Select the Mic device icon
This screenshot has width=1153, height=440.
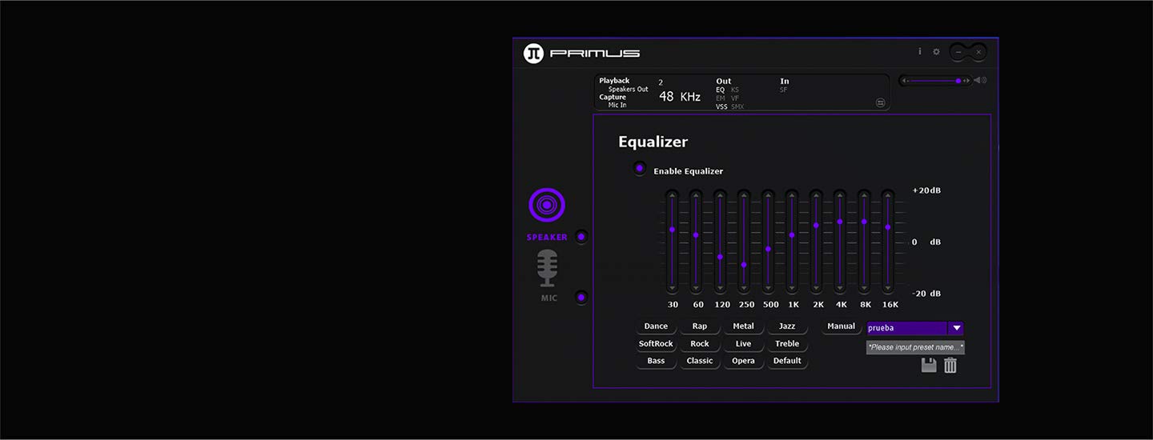548,268
